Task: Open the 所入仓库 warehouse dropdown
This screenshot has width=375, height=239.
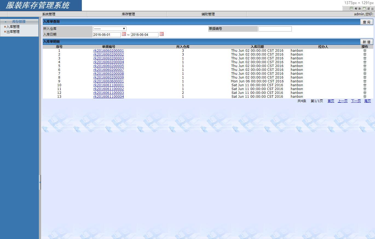Action: 109,29
